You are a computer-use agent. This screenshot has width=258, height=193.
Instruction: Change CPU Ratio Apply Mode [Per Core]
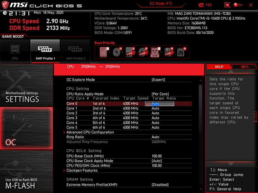pos(160,94)
